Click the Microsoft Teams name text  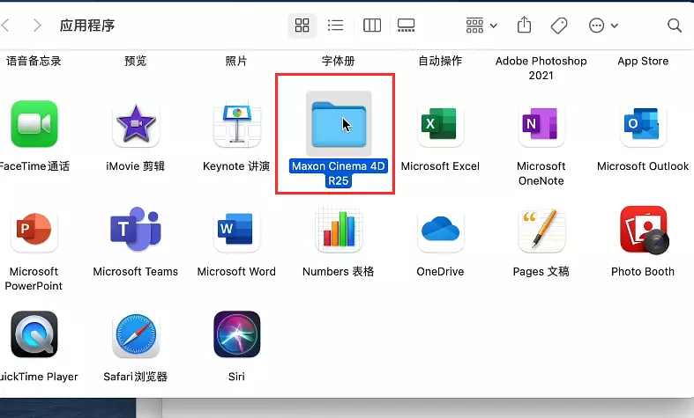[136, 271]
